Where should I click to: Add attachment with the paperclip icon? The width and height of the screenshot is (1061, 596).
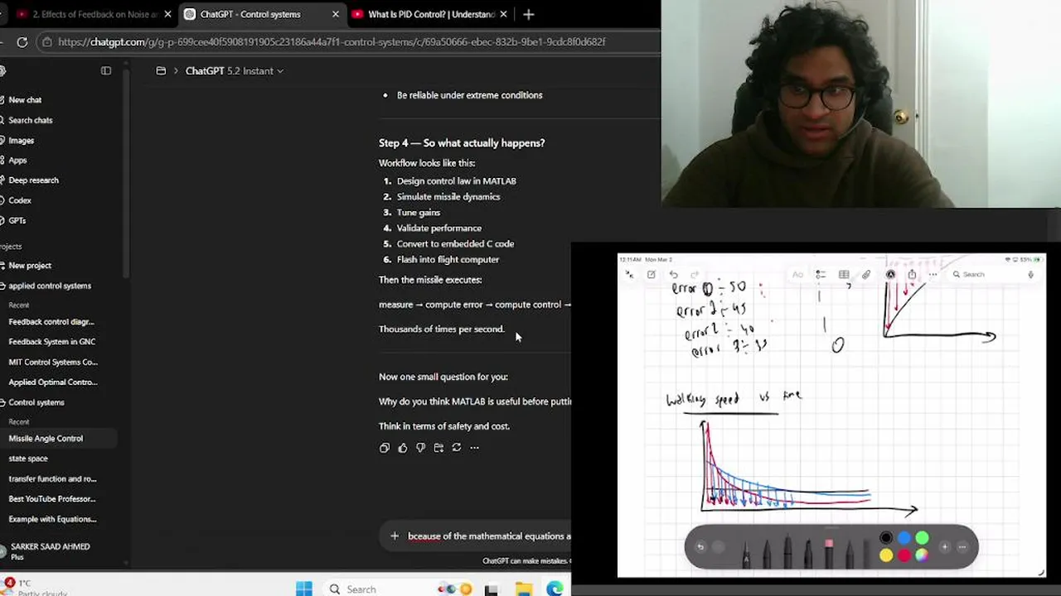pos(866,275)
